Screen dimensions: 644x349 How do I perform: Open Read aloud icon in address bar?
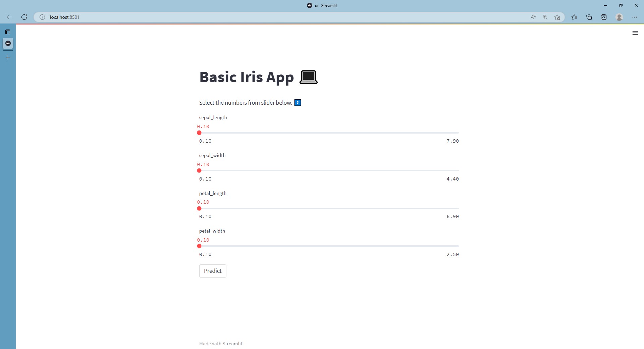tap(533, 17)
